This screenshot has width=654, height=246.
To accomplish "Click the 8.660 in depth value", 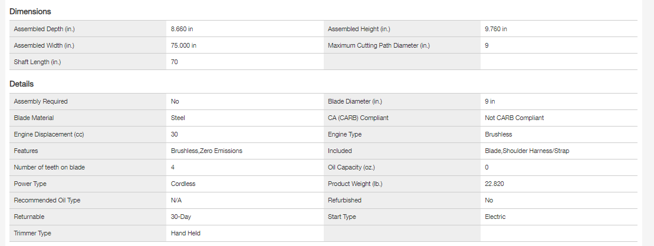I will (183, 29).
